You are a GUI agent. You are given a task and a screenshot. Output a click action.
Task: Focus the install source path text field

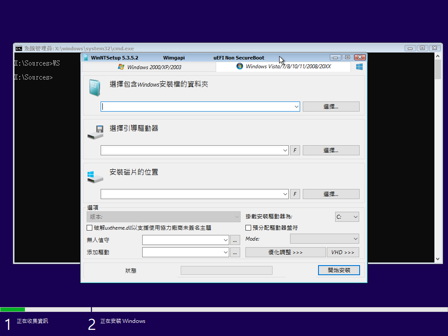[197, 107]
